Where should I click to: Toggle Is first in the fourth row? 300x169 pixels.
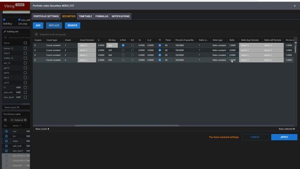tap(123, 60)
